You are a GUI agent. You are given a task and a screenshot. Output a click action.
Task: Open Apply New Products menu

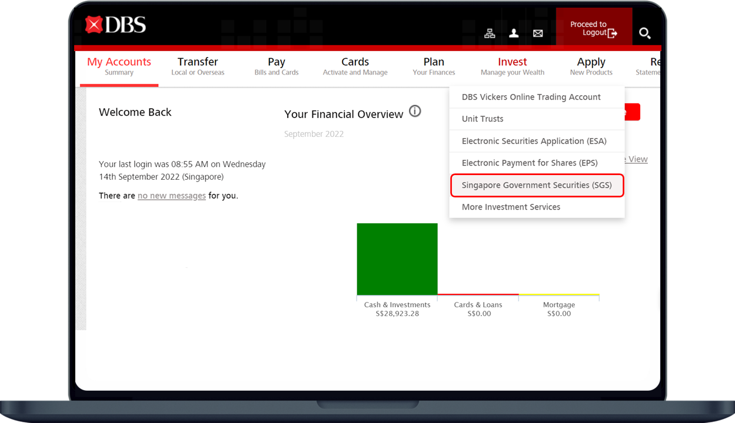click(591, 66)
